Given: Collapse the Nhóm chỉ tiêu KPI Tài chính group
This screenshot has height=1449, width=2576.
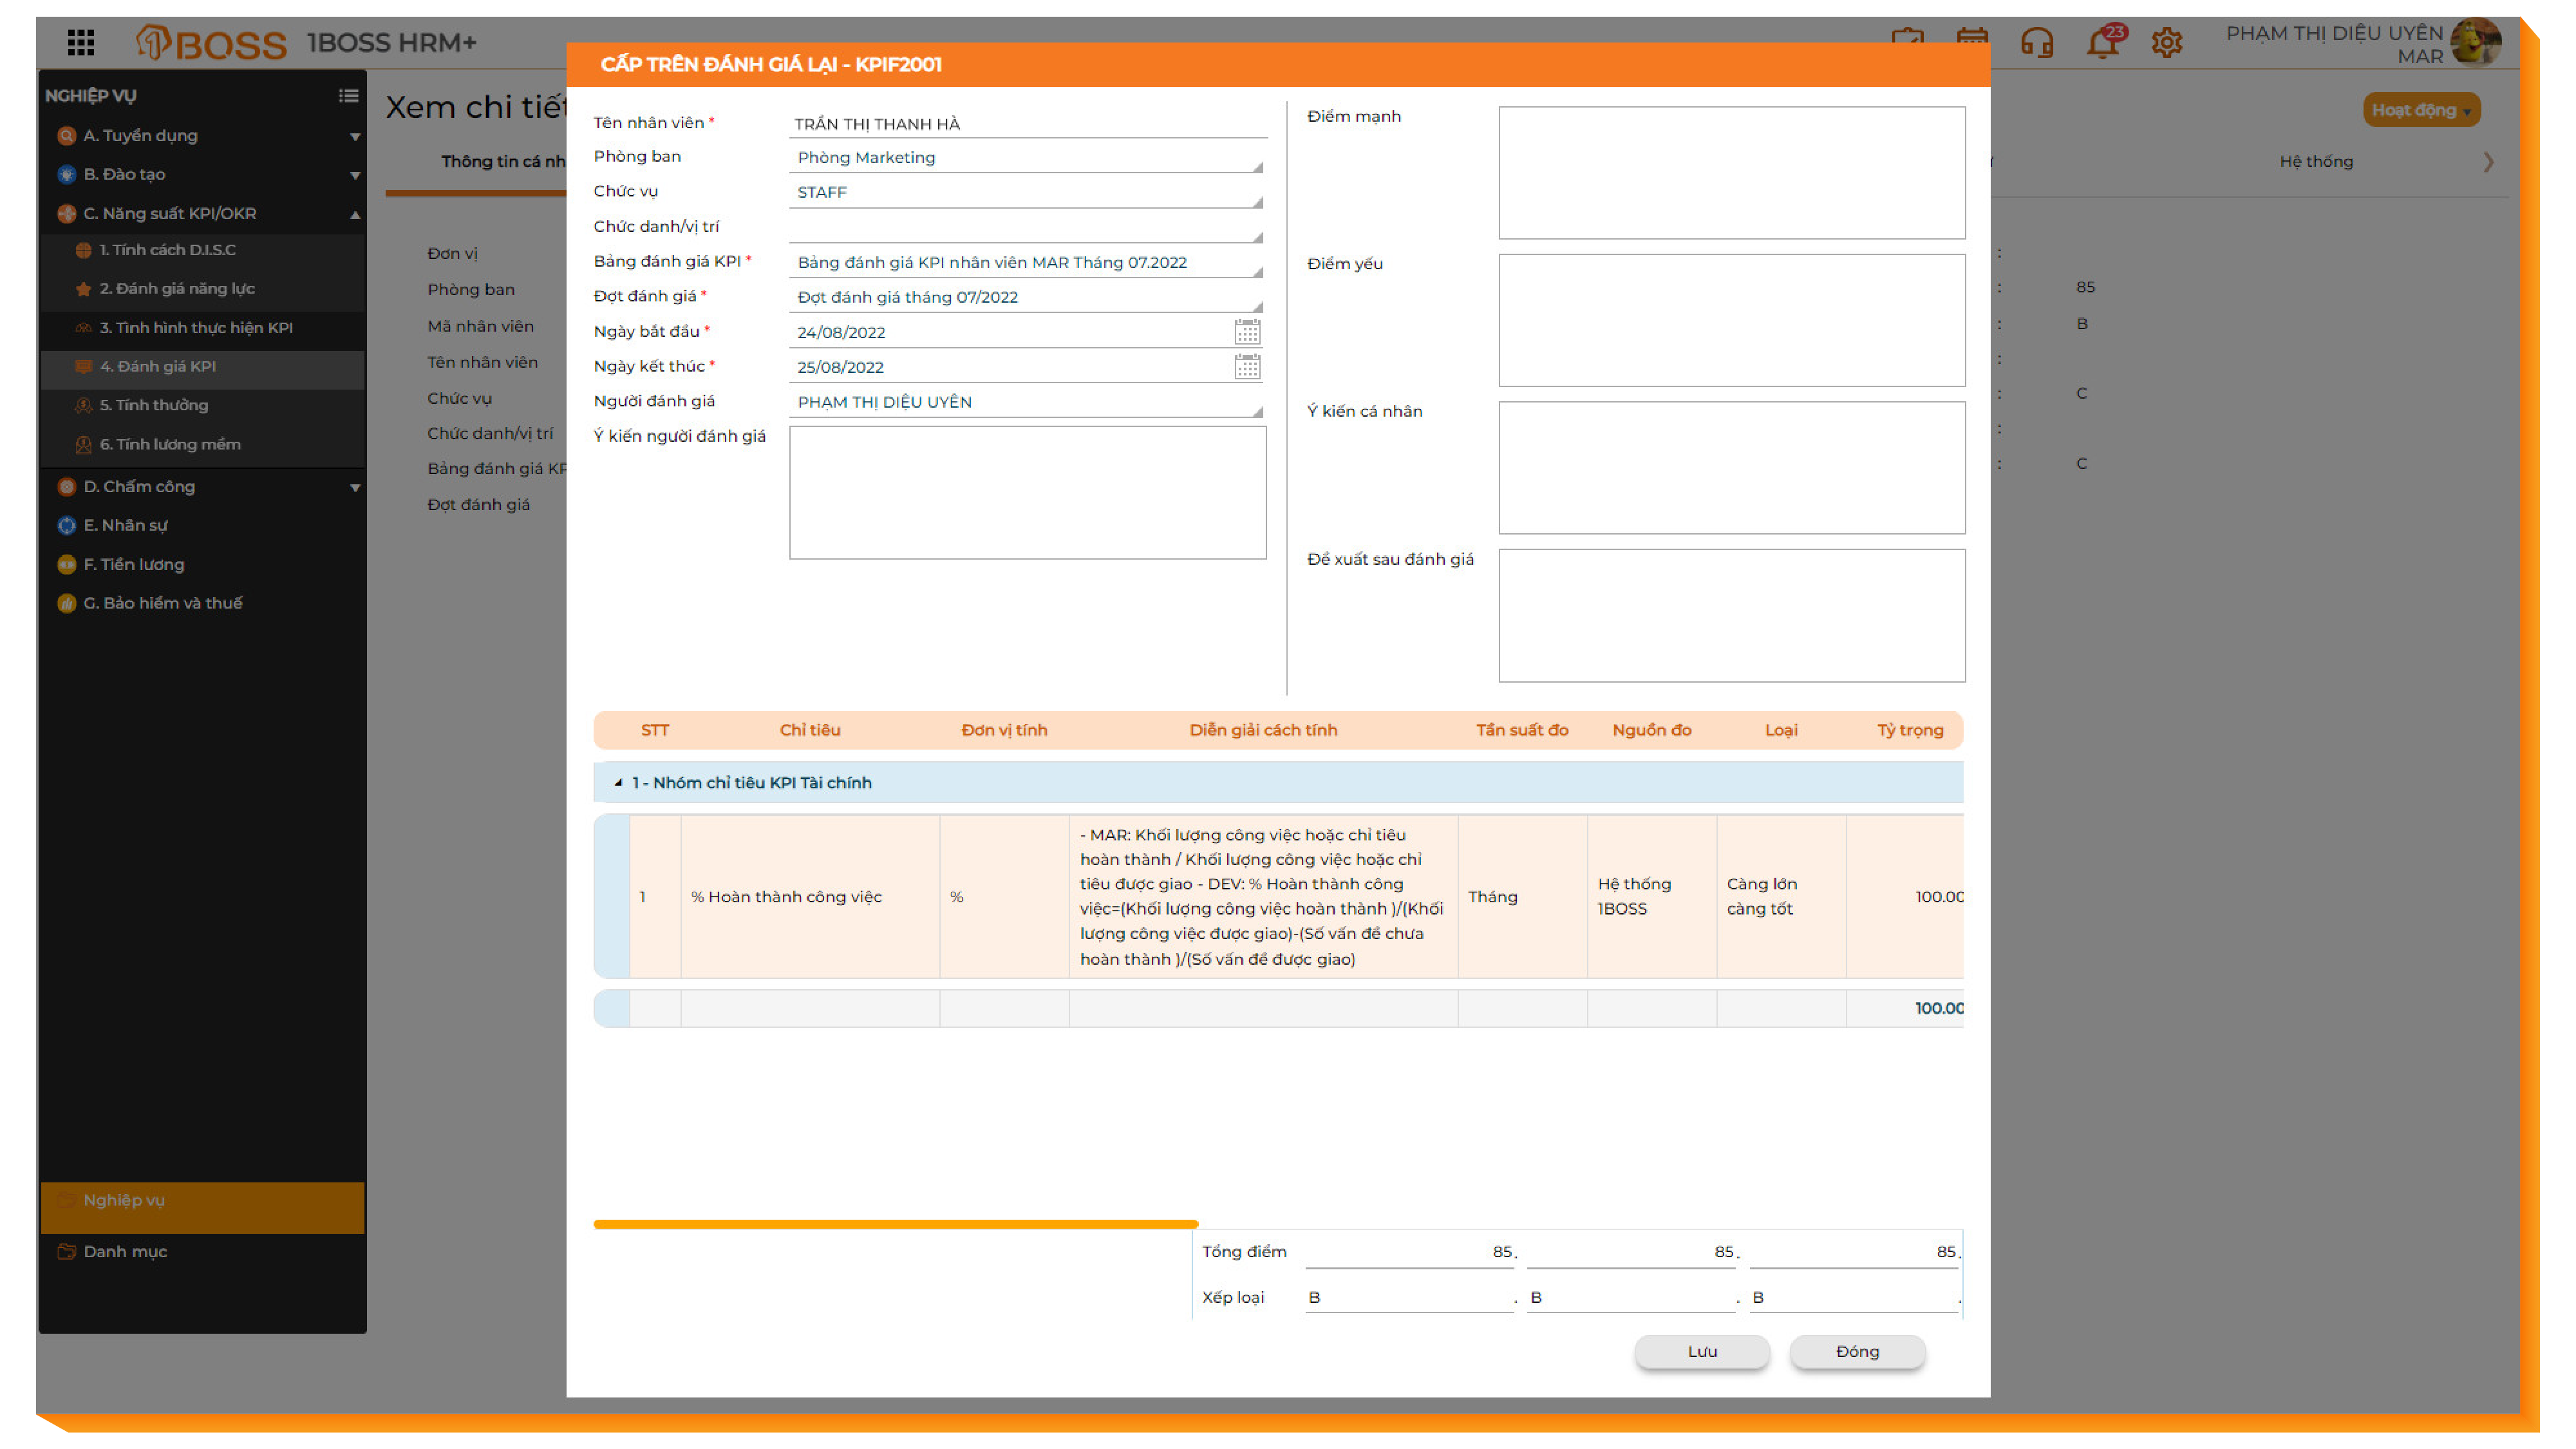Looking at the screenshot, I should click(x=618, y=783).
